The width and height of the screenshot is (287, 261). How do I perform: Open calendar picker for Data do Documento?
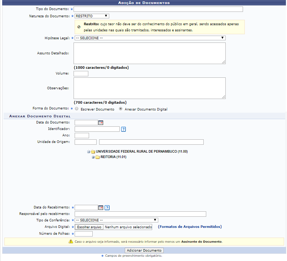tap(101, 123)
